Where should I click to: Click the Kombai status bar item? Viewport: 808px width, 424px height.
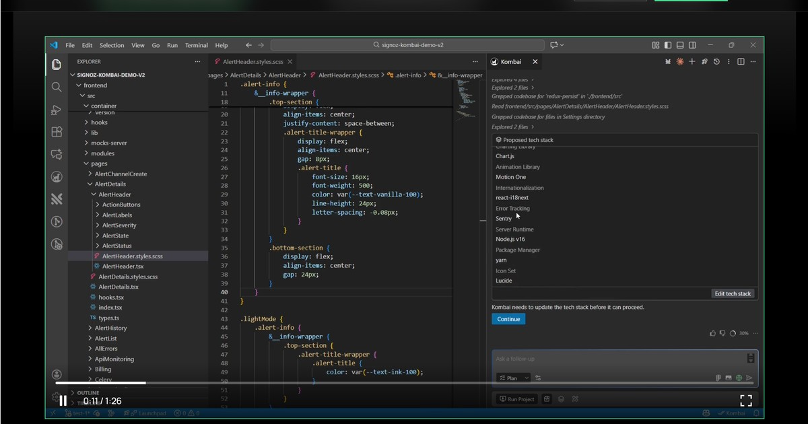click(731, 413)
